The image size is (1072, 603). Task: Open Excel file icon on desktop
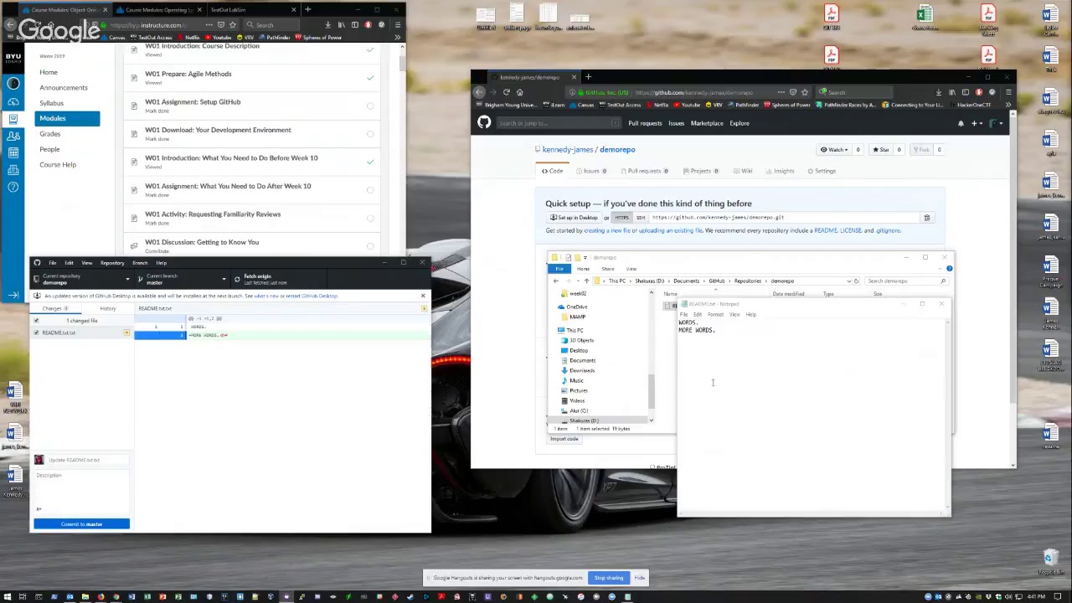point(925,17)
